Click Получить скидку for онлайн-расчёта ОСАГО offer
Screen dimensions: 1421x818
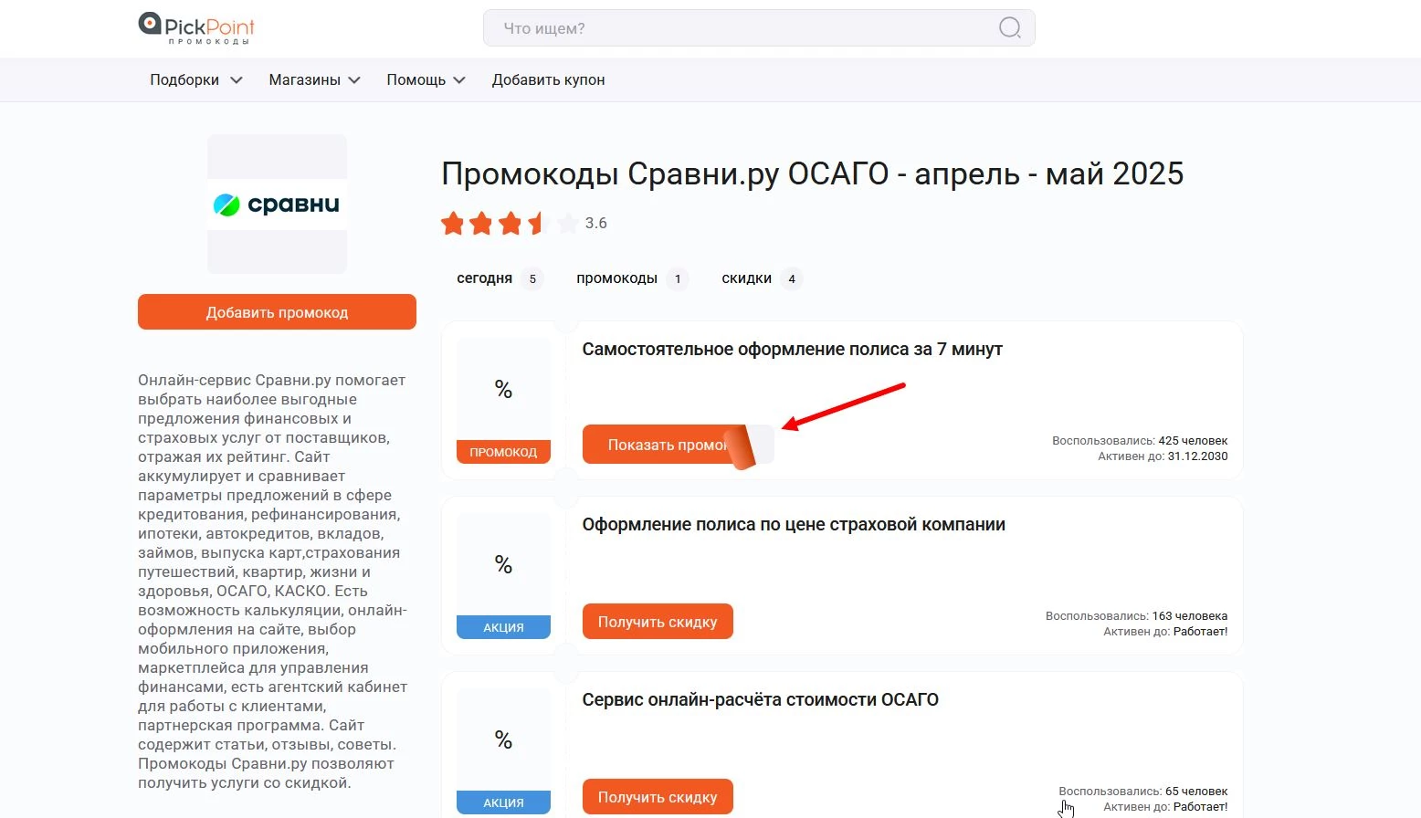tap(658, 797)
